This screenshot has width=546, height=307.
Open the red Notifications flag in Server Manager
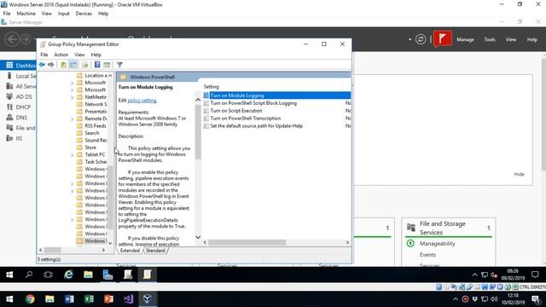(x=443, y=38)
